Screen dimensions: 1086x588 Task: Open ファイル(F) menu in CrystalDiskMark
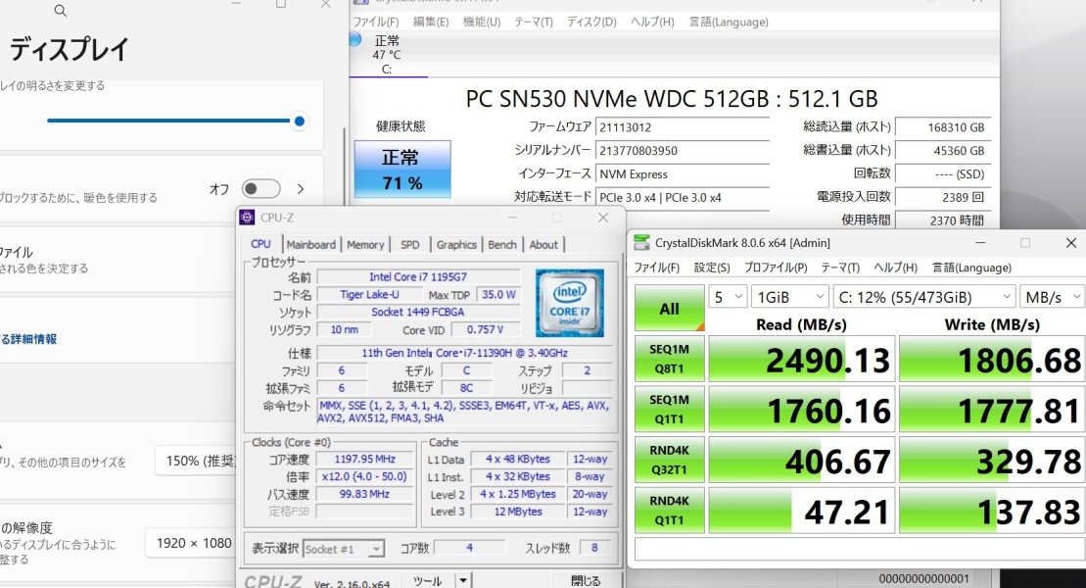[656, 268]
